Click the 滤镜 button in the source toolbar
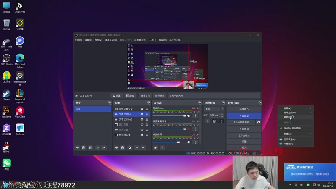This screenshot has width=336, height=189. (x=130, y=96)
